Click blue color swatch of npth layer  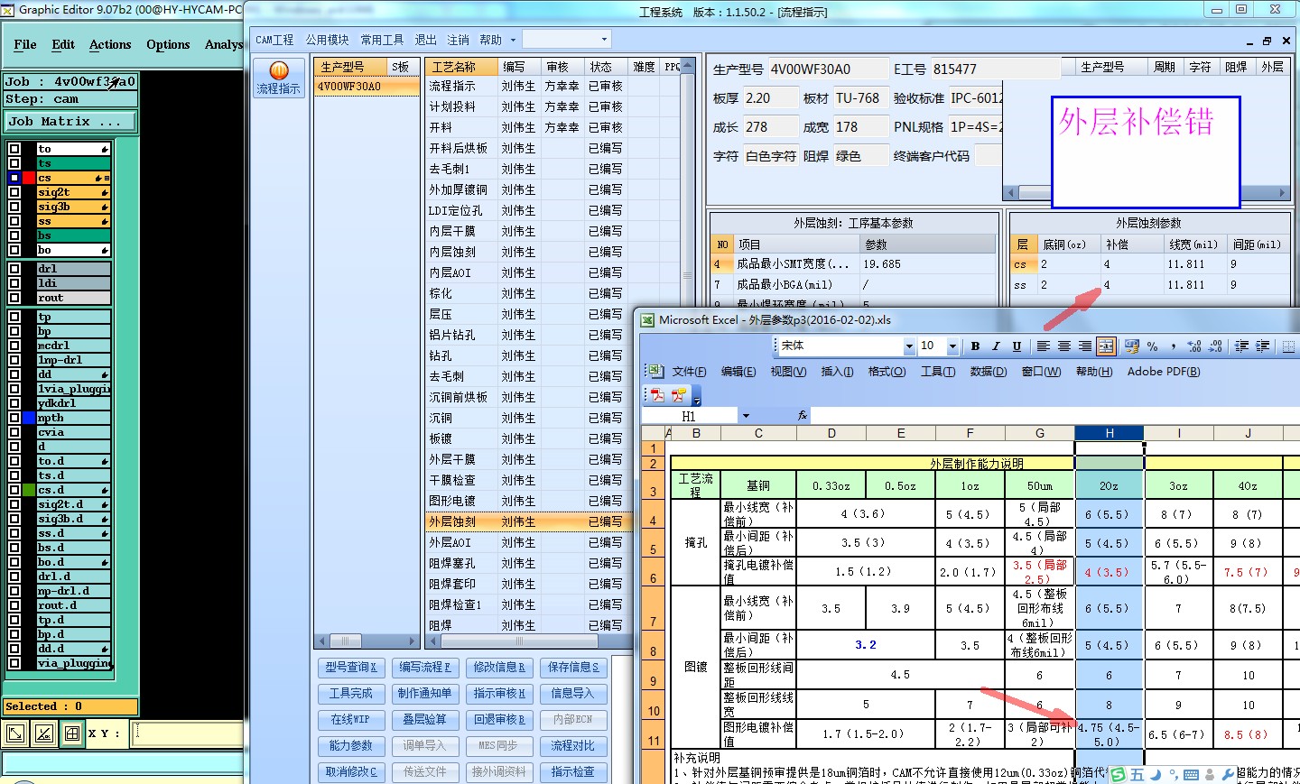tap(29, 418)
